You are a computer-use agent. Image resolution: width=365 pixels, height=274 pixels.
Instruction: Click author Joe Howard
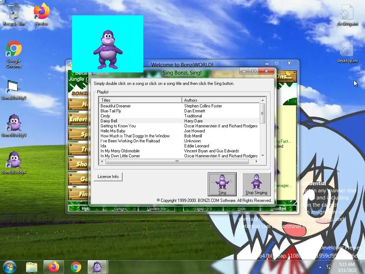point(194,131)
